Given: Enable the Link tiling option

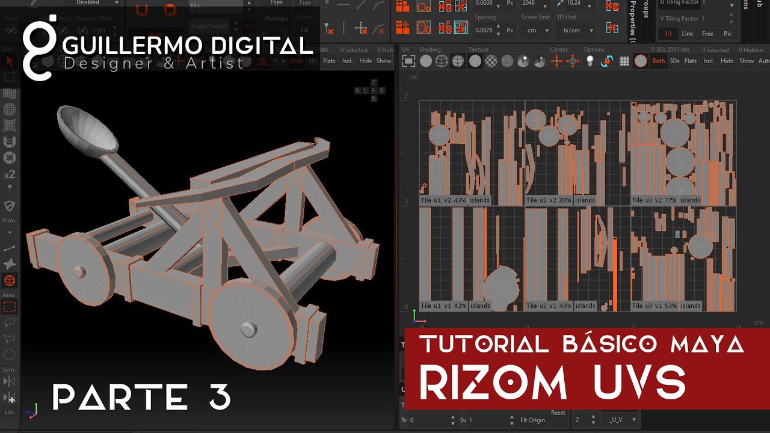Looking at the screenshot, I should (x=688, y=34).
